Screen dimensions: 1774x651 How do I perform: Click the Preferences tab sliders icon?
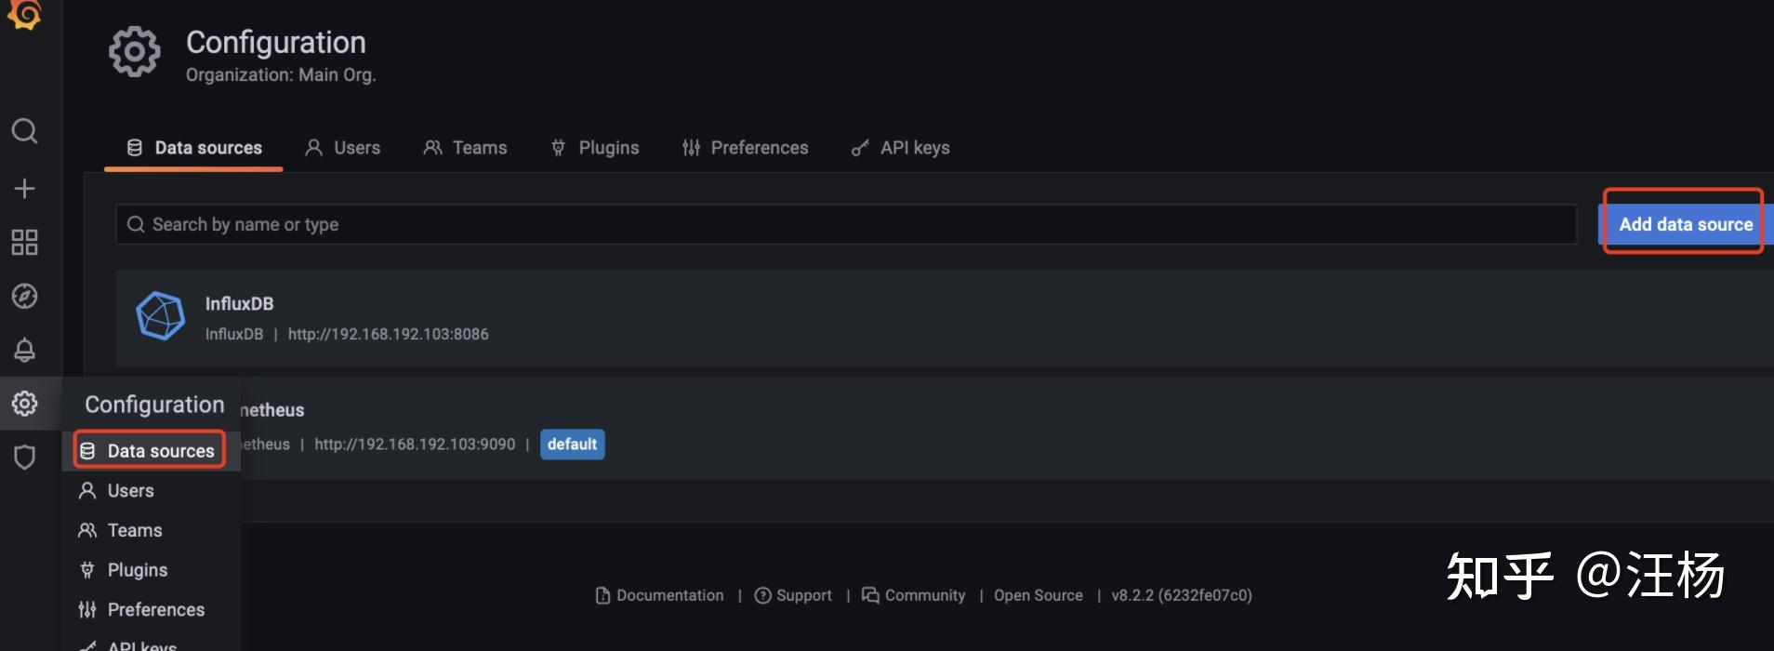[x=691, y=148]
